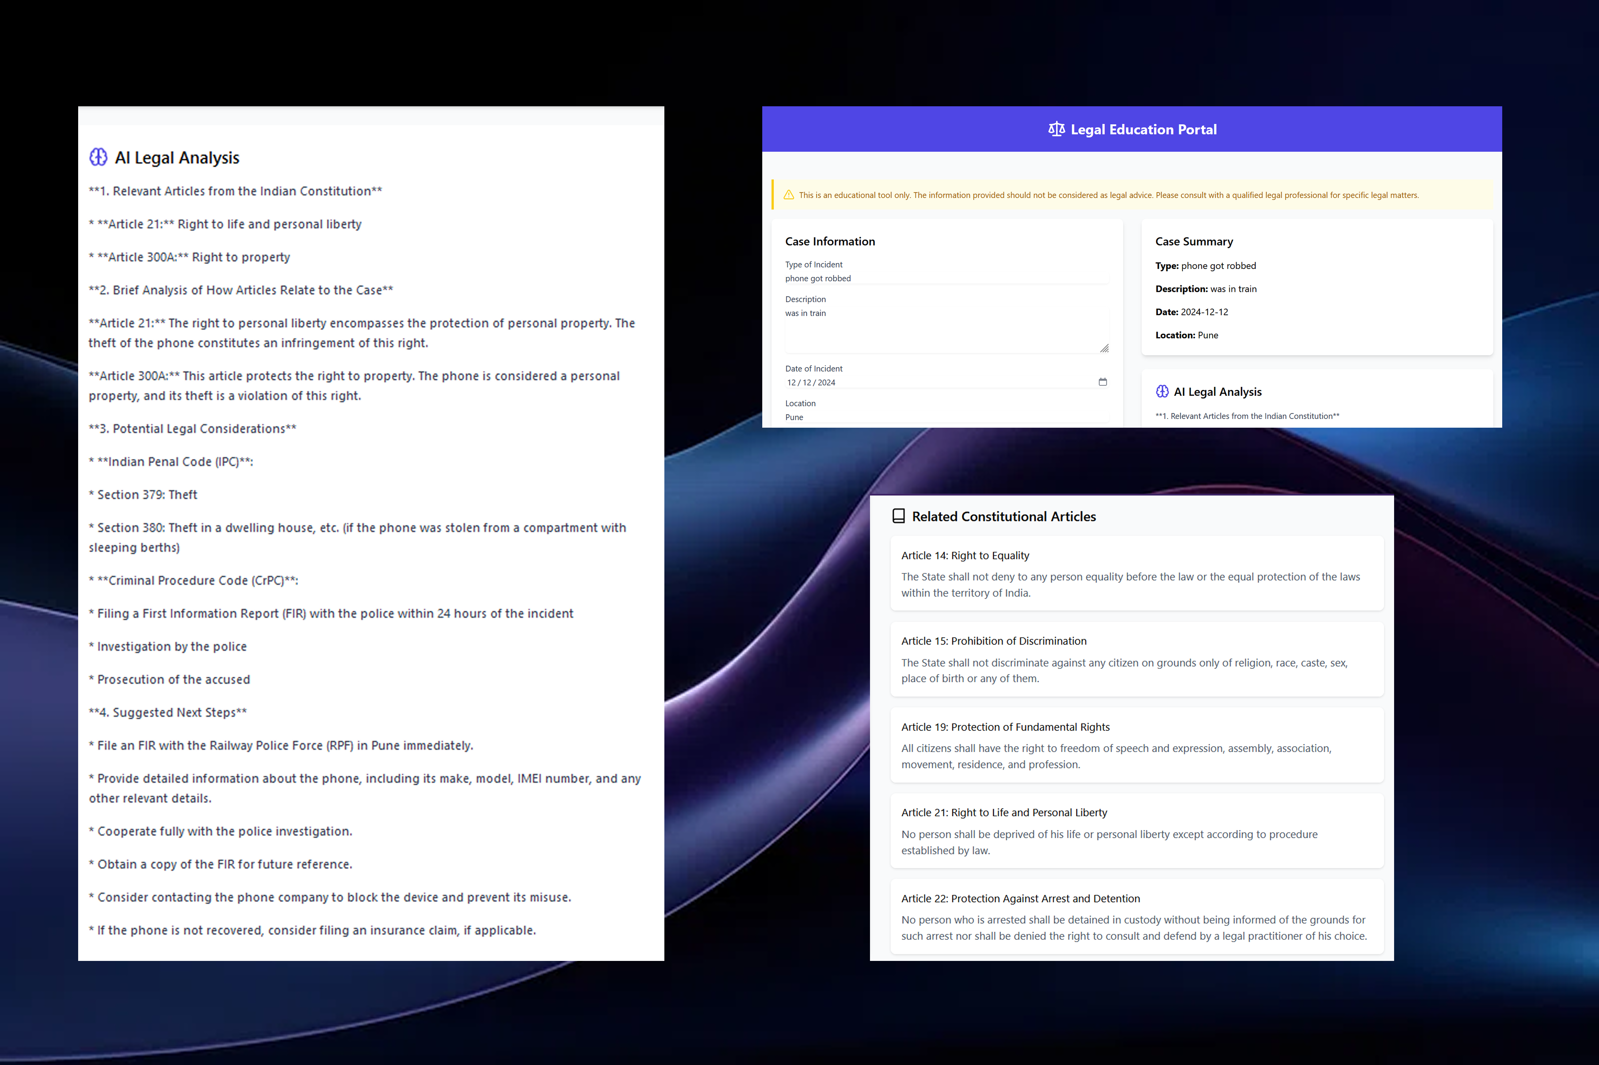Click the Case Summary heading
Screen dimensions: 1599x1065
pyautogui.click(x=1194, y=241)
